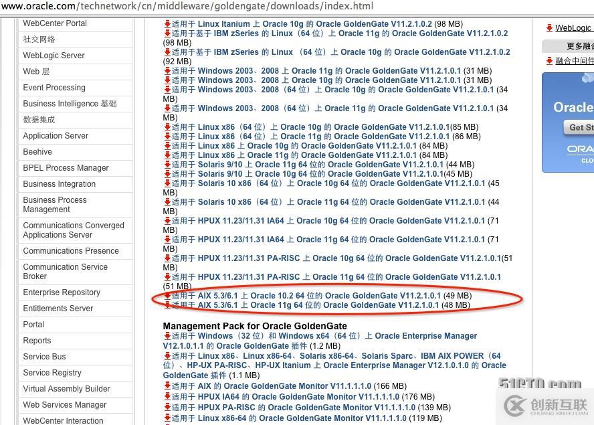
Task: Download GoldenGate for AIX 5.3/6.1 Oracle 10.2
Action: [x=306, y=296]
